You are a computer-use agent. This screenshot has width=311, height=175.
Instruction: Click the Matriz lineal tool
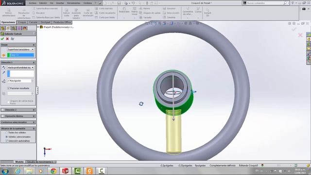(134, 11)
